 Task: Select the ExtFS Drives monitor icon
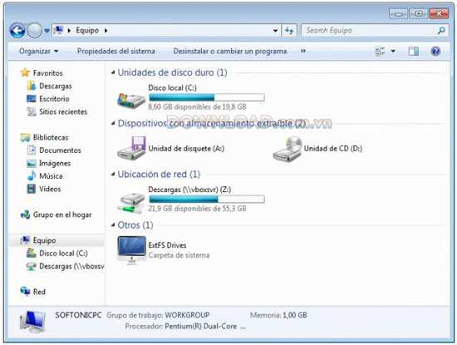(132, 250)
